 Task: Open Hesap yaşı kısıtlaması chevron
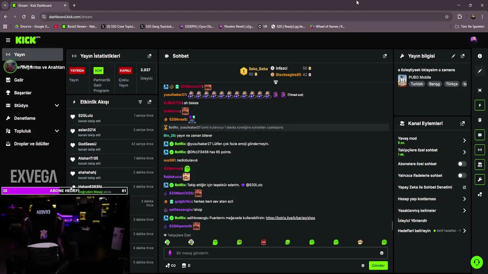(464, 199)
